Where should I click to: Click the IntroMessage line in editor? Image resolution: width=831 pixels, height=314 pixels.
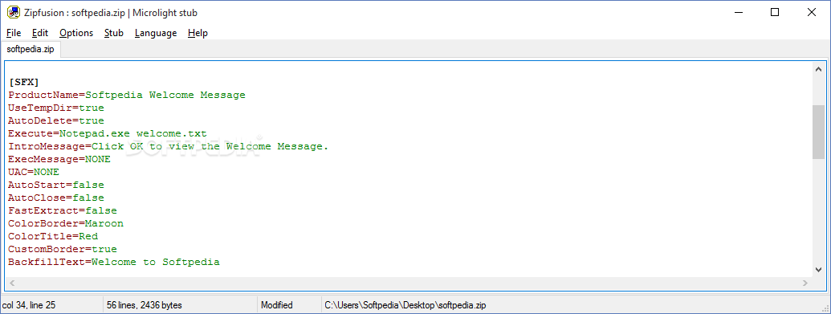(x=169, y=146)
